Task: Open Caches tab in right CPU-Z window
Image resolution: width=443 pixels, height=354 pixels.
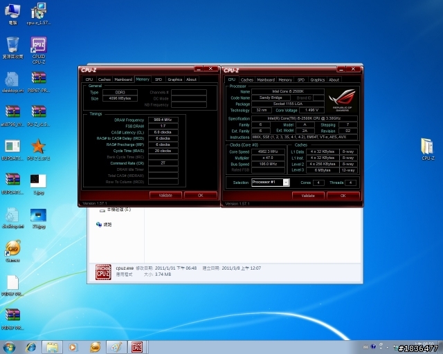Action: coord(247,80)
